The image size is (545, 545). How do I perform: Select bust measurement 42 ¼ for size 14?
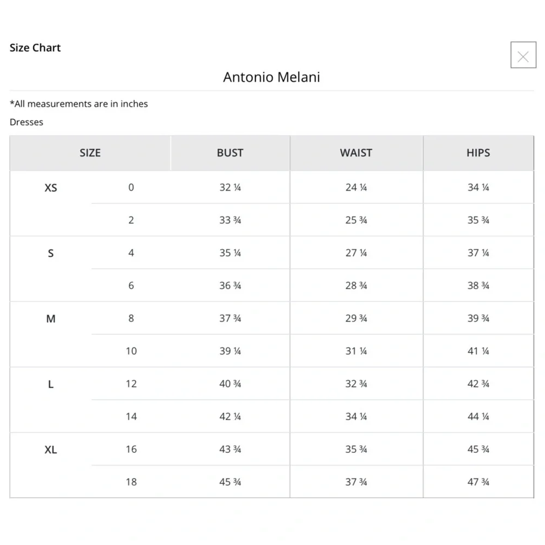point(230,416)
